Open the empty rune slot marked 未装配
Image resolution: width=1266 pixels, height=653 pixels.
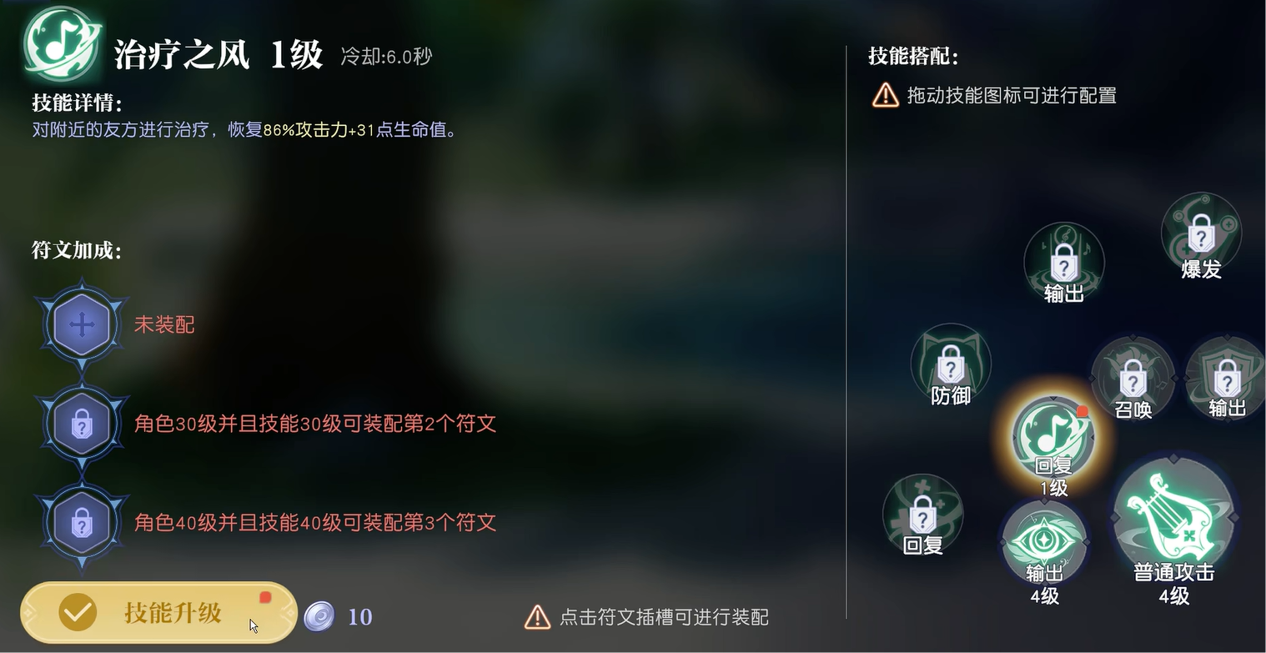[82, 324]
